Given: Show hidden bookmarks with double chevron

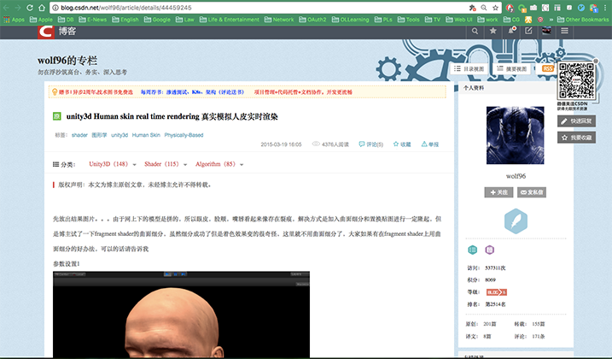Looking at the screenshot, I should 551,20.
